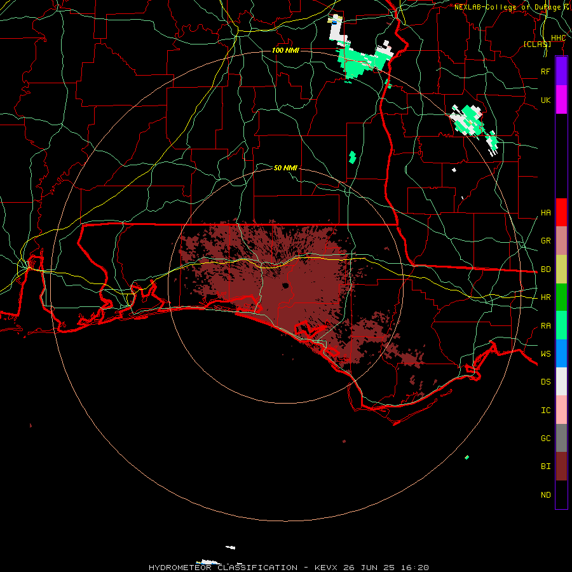Click the HR green legend swatch
The height and width of the screenshot is (572, 572).
561,297
